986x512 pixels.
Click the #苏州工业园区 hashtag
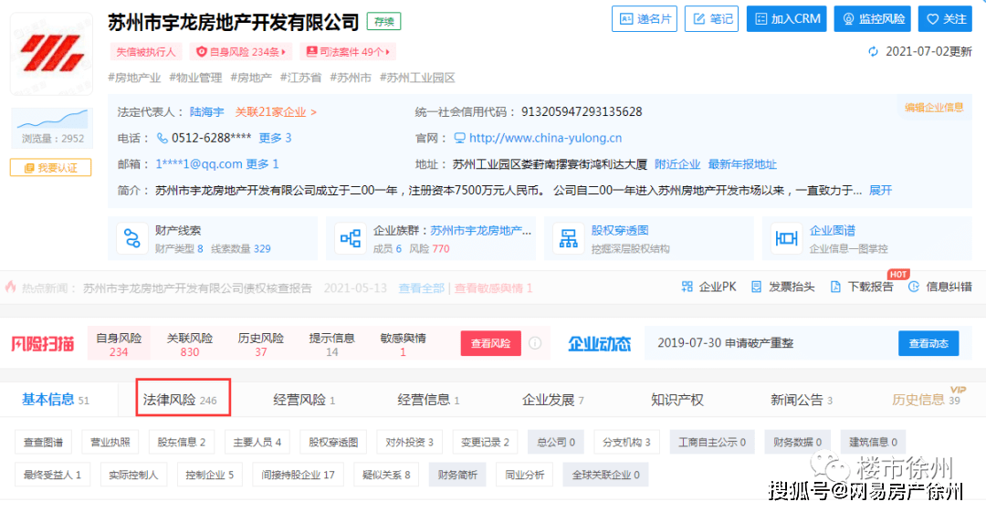pyautogui.click(x=417, y=78)
